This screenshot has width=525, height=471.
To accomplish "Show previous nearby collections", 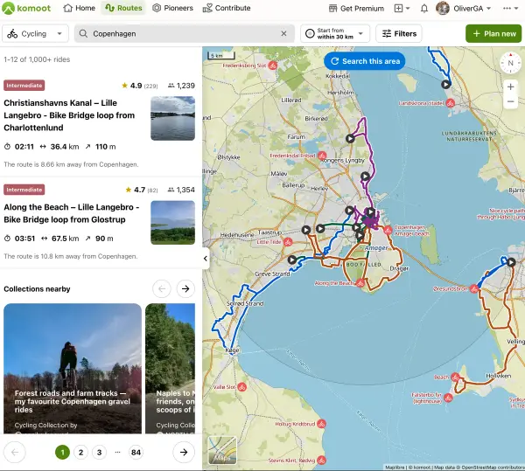I will 162,289.
